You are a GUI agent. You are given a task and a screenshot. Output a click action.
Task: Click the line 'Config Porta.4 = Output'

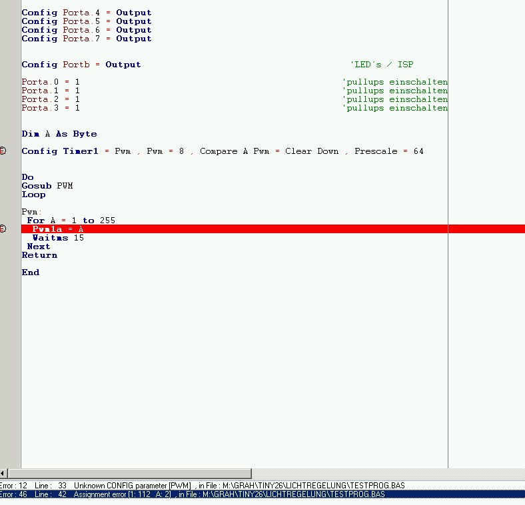(87, 13)
